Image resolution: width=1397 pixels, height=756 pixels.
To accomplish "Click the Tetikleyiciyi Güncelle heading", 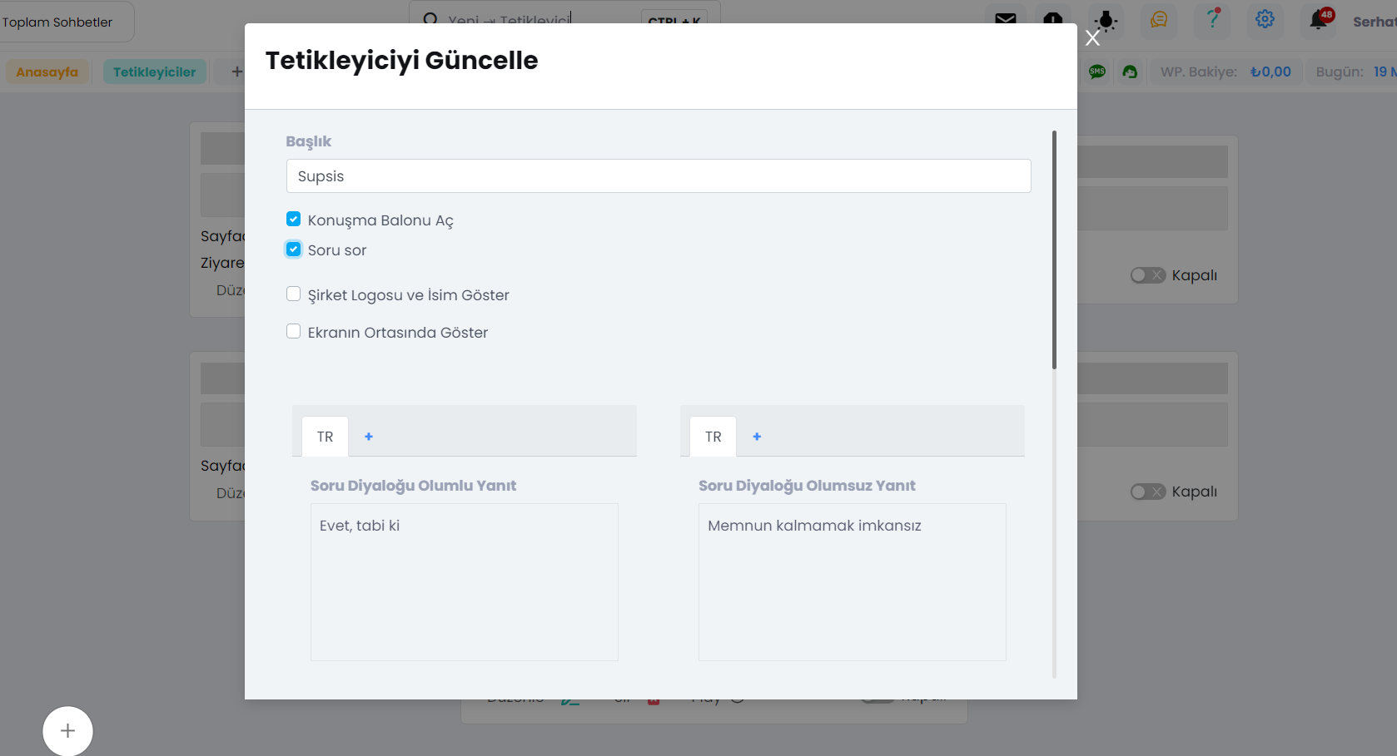I will coord(401,61).
